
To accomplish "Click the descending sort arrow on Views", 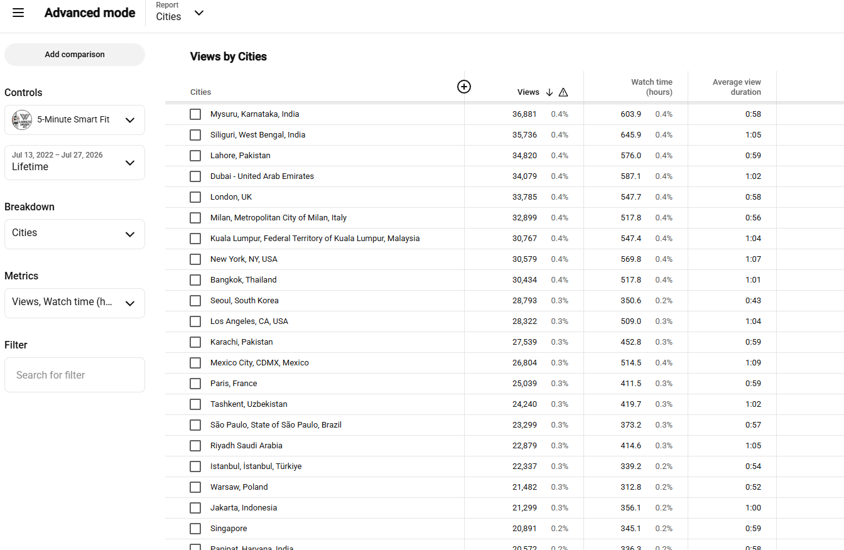I will (x=549, y=92).
